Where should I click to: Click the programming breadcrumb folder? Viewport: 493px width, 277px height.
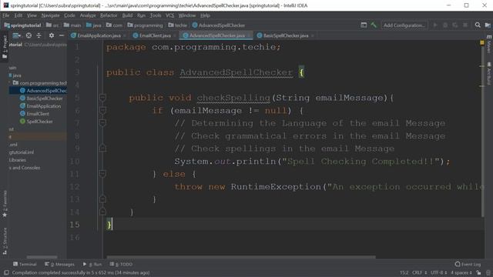tap(145, 25)
